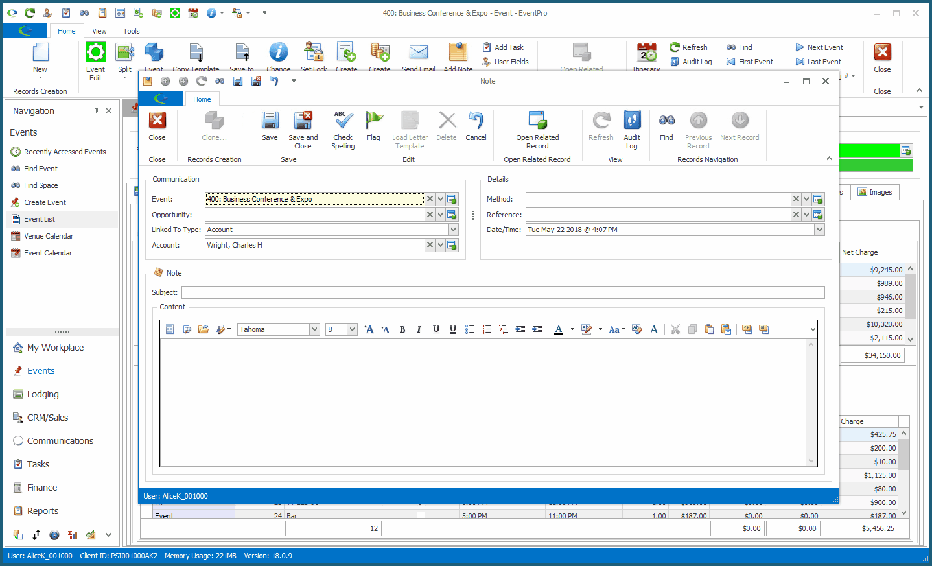Screen dimensions: 932x566
Task: Click the text highlight color tool
Action: tap(587, 329)
